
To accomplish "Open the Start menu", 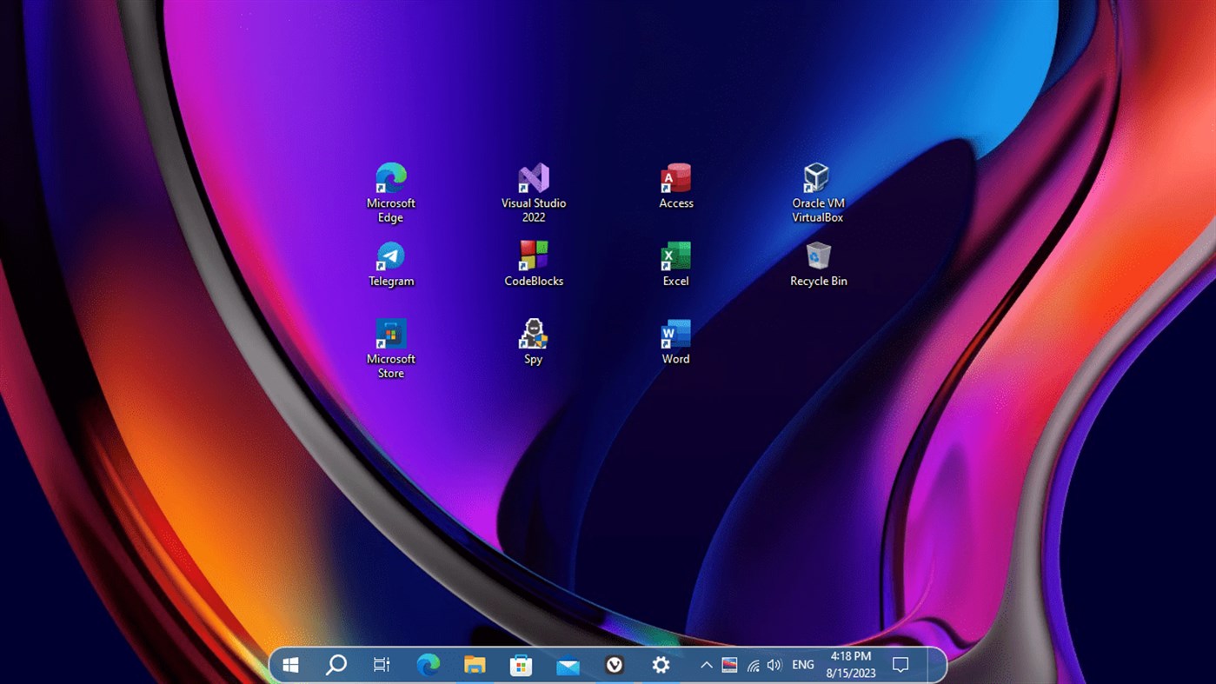I will point(290,664).
